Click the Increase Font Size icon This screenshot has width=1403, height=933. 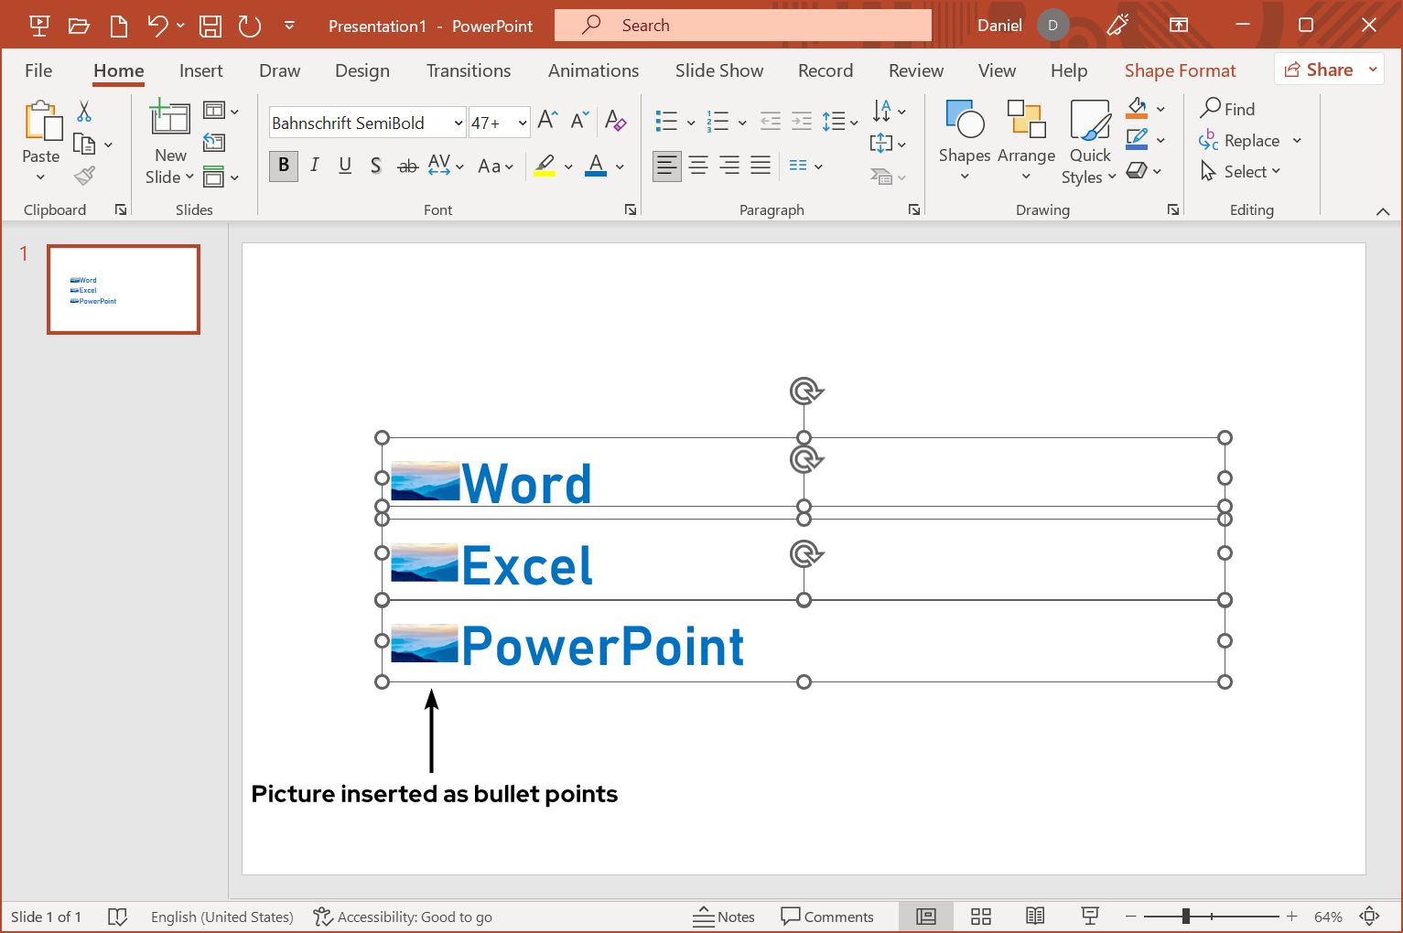pos(547,121)
